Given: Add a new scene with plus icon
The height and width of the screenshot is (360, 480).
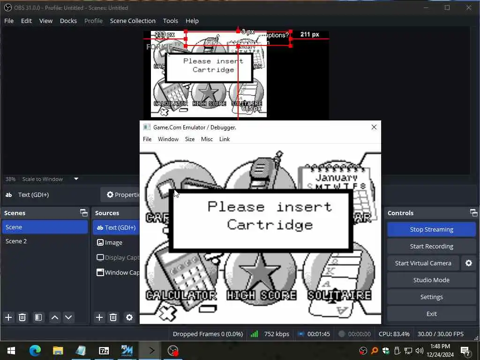Looking at the screenshot, I should (8, 317).
